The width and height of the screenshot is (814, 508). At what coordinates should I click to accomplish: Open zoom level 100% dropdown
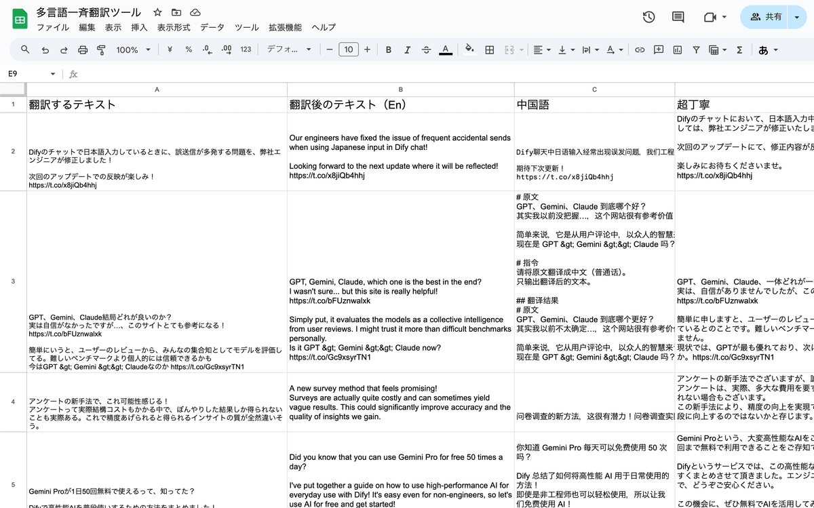coord(132,50)
